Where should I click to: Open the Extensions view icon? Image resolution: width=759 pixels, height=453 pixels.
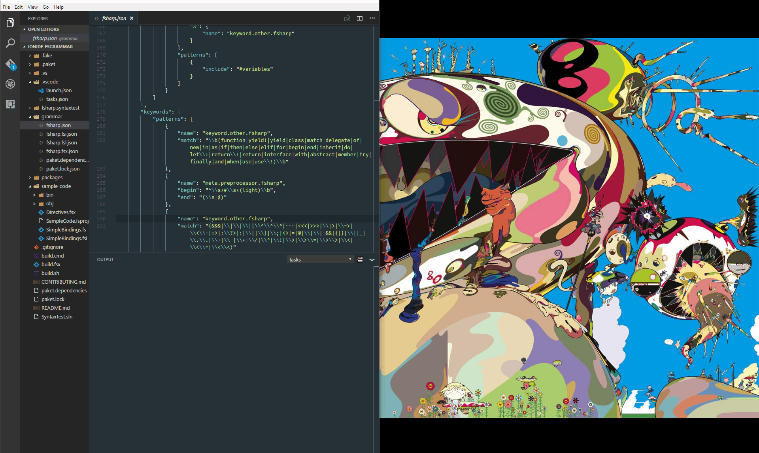10,104
